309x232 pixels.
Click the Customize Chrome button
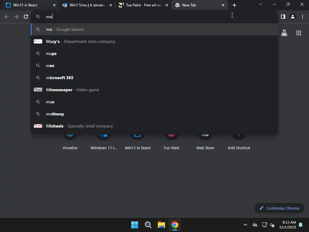coord(279,208)
